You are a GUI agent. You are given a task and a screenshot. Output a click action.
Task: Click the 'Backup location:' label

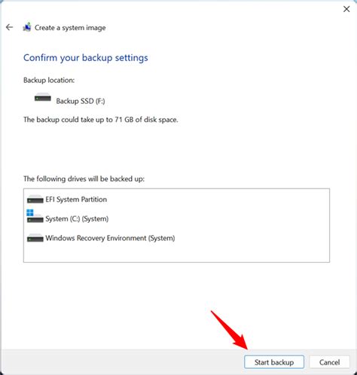pyautogui.click(x=49, y=80)
